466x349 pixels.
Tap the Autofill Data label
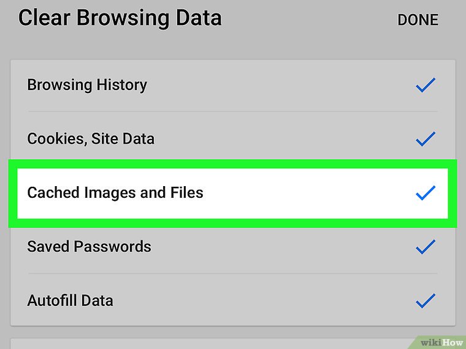pyautogui.click(x=70, y=301)
